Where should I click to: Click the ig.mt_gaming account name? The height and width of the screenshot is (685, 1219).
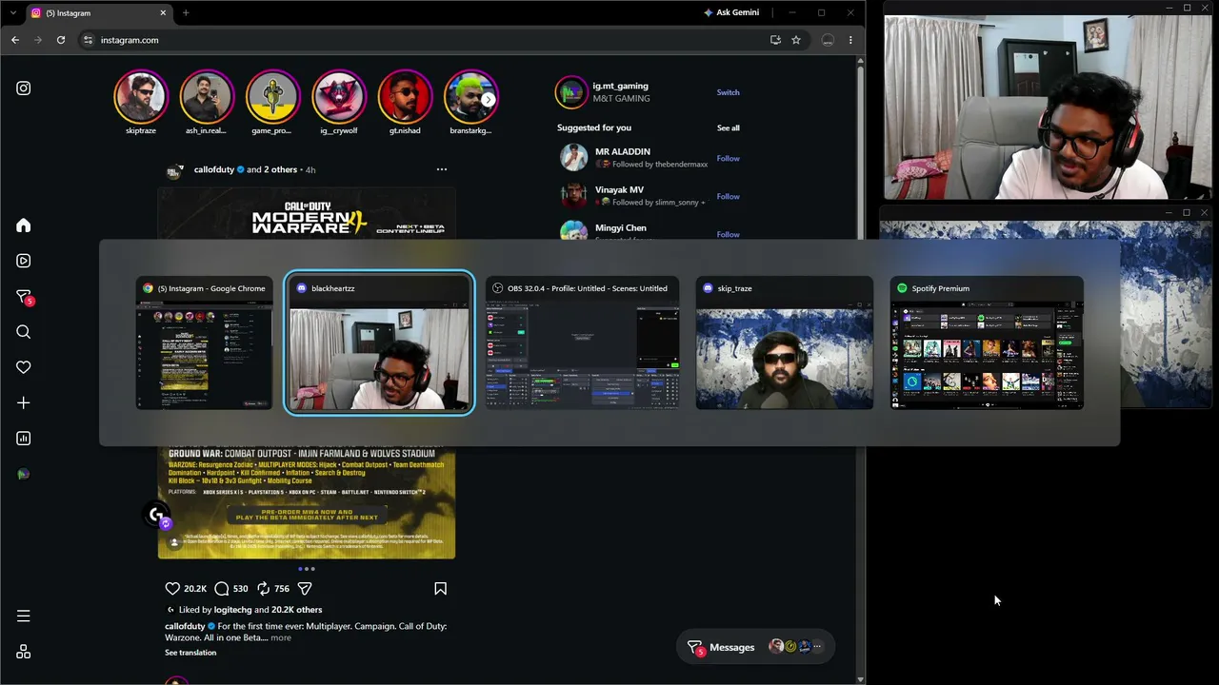pyautogui.click(x=620, y=86)
